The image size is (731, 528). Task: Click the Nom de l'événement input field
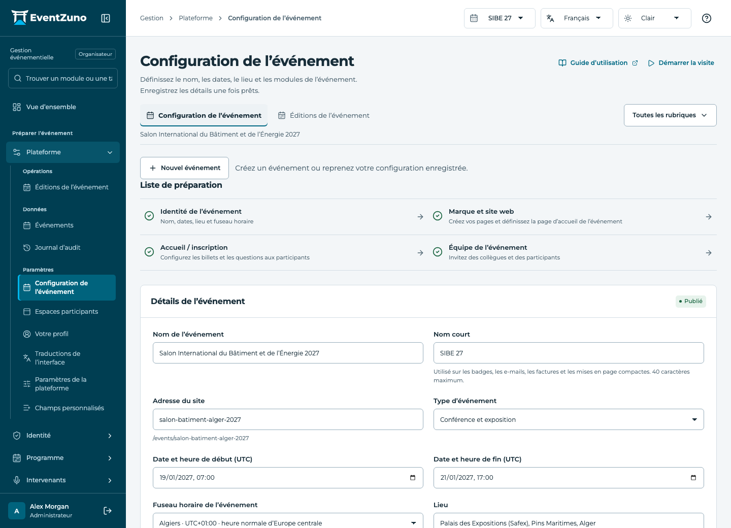tap(288, 353)
